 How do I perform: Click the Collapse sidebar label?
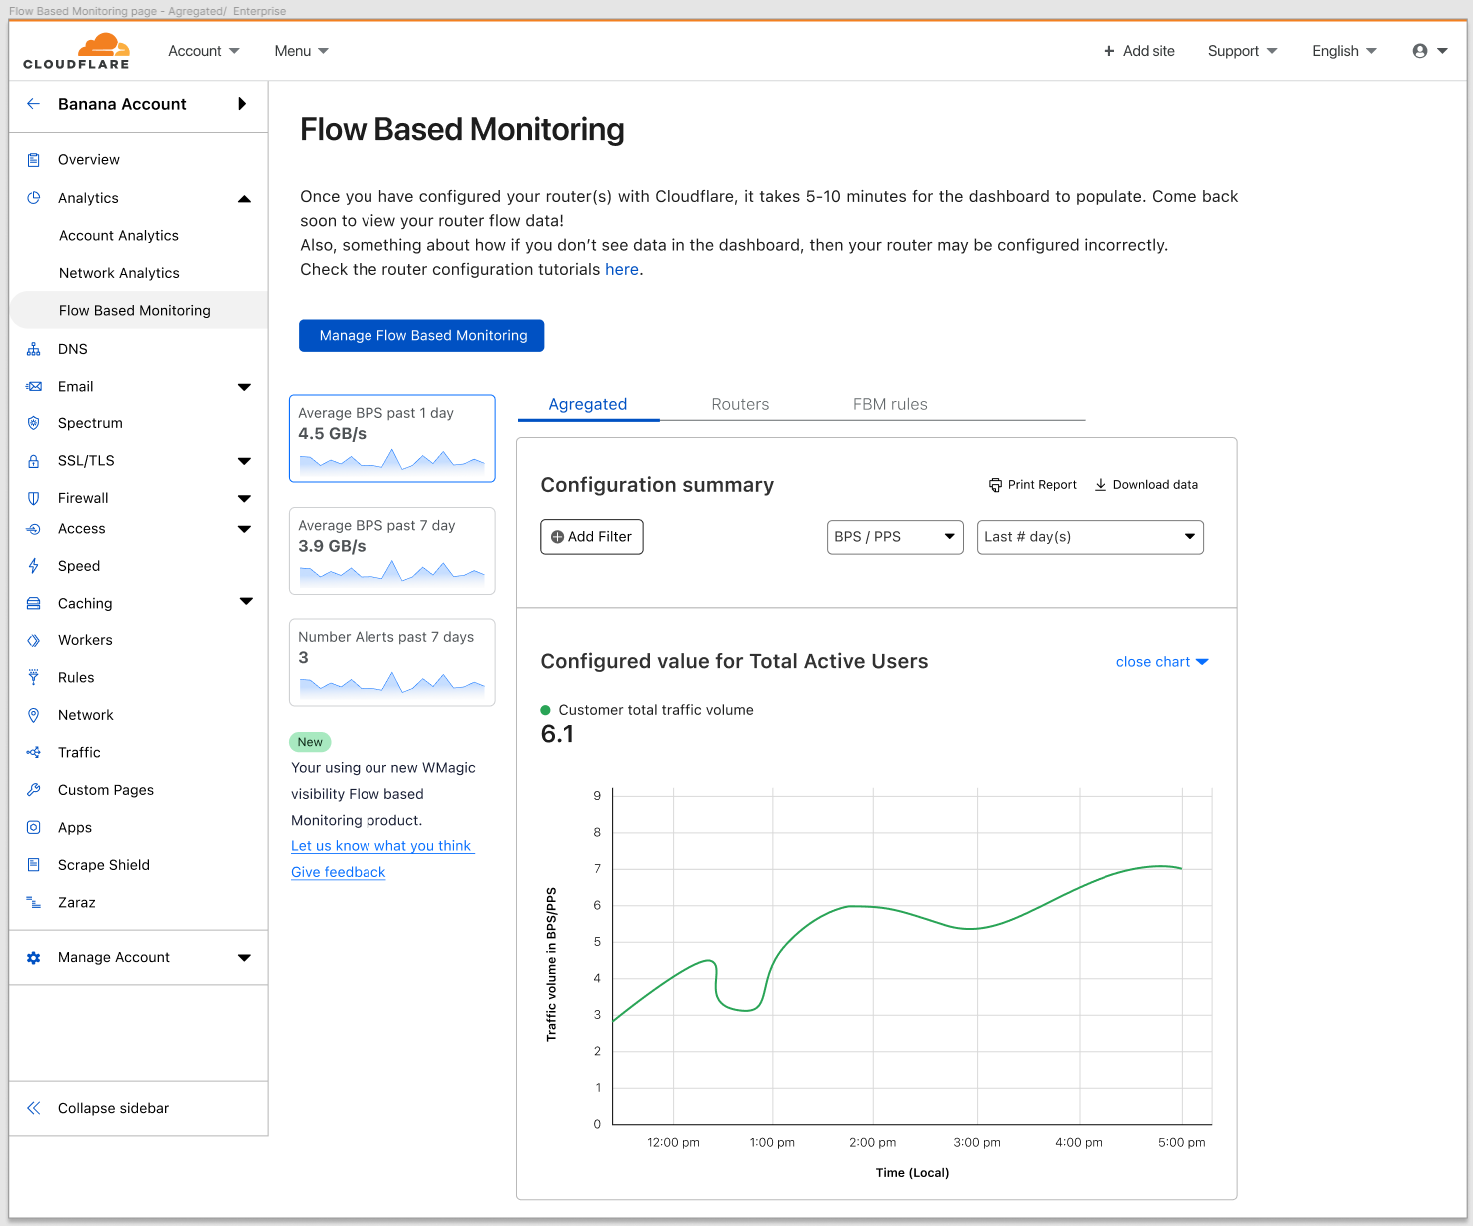[x=113, y=1108]
